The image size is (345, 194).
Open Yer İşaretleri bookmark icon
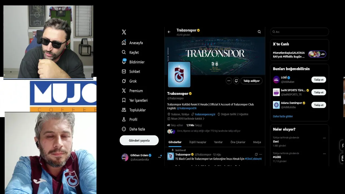pyautogui.click(x=124, y=100)
